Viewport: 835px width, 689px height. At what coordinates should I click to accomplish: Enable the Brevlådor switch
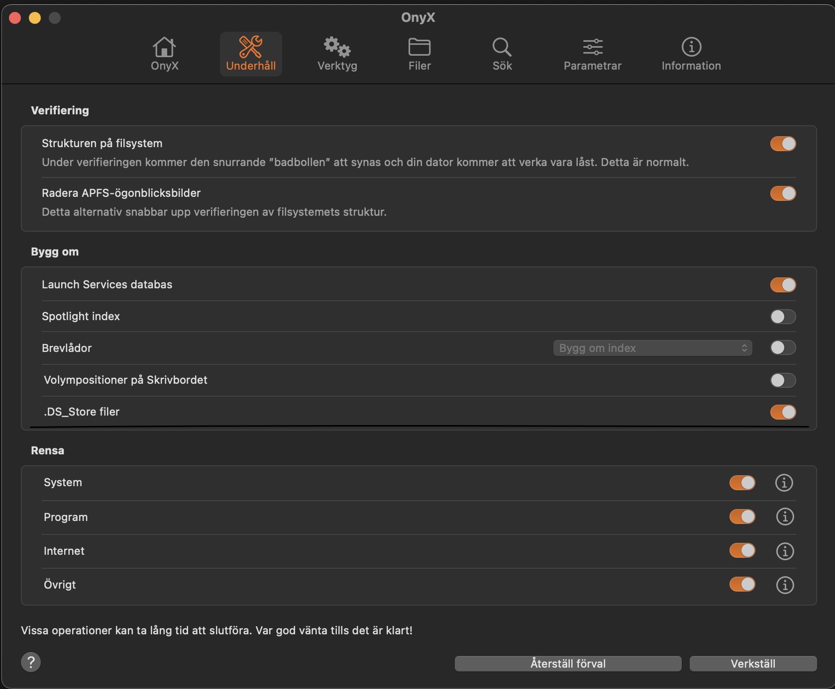pyautogui.click(x=783, y=347)
